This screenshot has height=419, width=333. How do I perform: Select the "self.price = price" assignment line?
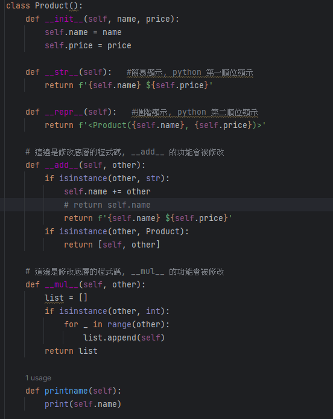(x=88, y=46)
